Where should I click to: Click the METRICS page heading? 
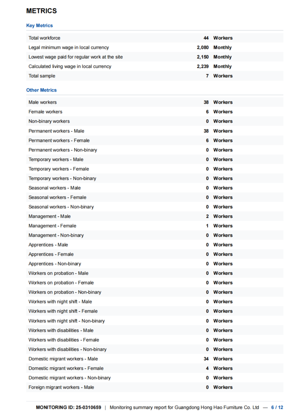click(x=41, y=11)
